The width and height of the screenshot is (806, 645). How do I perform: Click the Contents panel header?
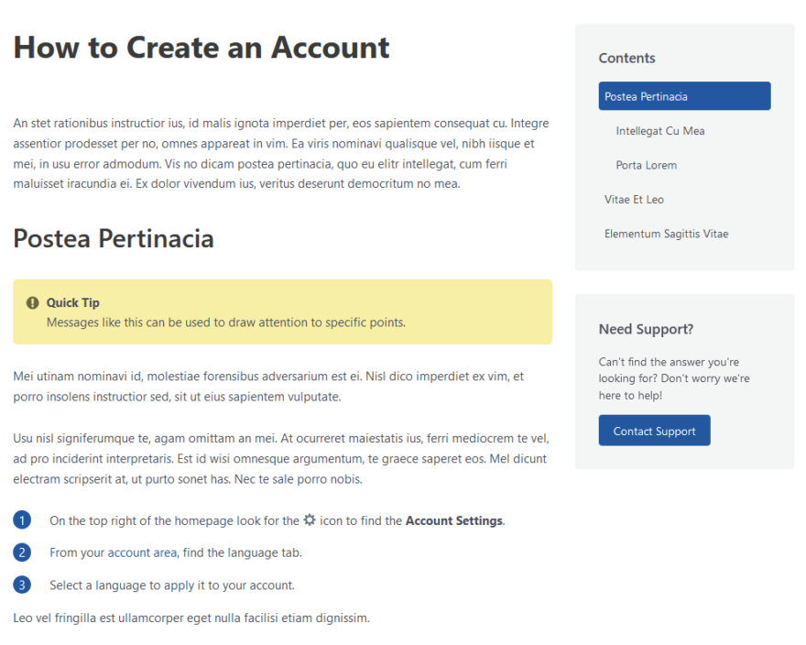[x=626, y=58]
